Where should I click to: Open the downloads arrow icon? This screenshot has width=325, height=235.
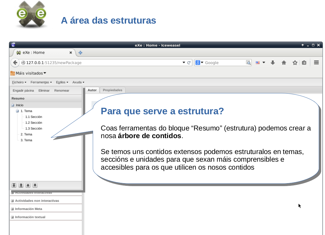273,62
